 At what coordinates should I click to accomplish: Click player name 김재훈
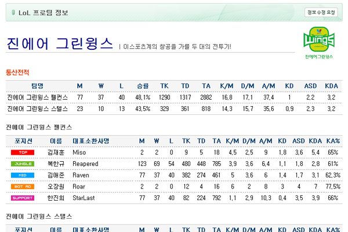[x=56, y=153]
